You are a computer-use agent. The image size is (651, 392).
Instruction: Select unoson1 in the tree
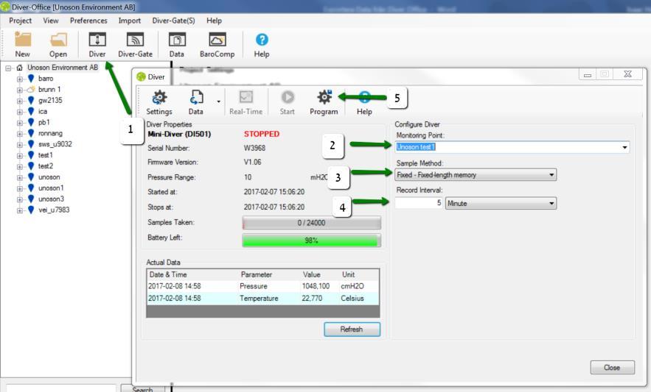point(51,188)
